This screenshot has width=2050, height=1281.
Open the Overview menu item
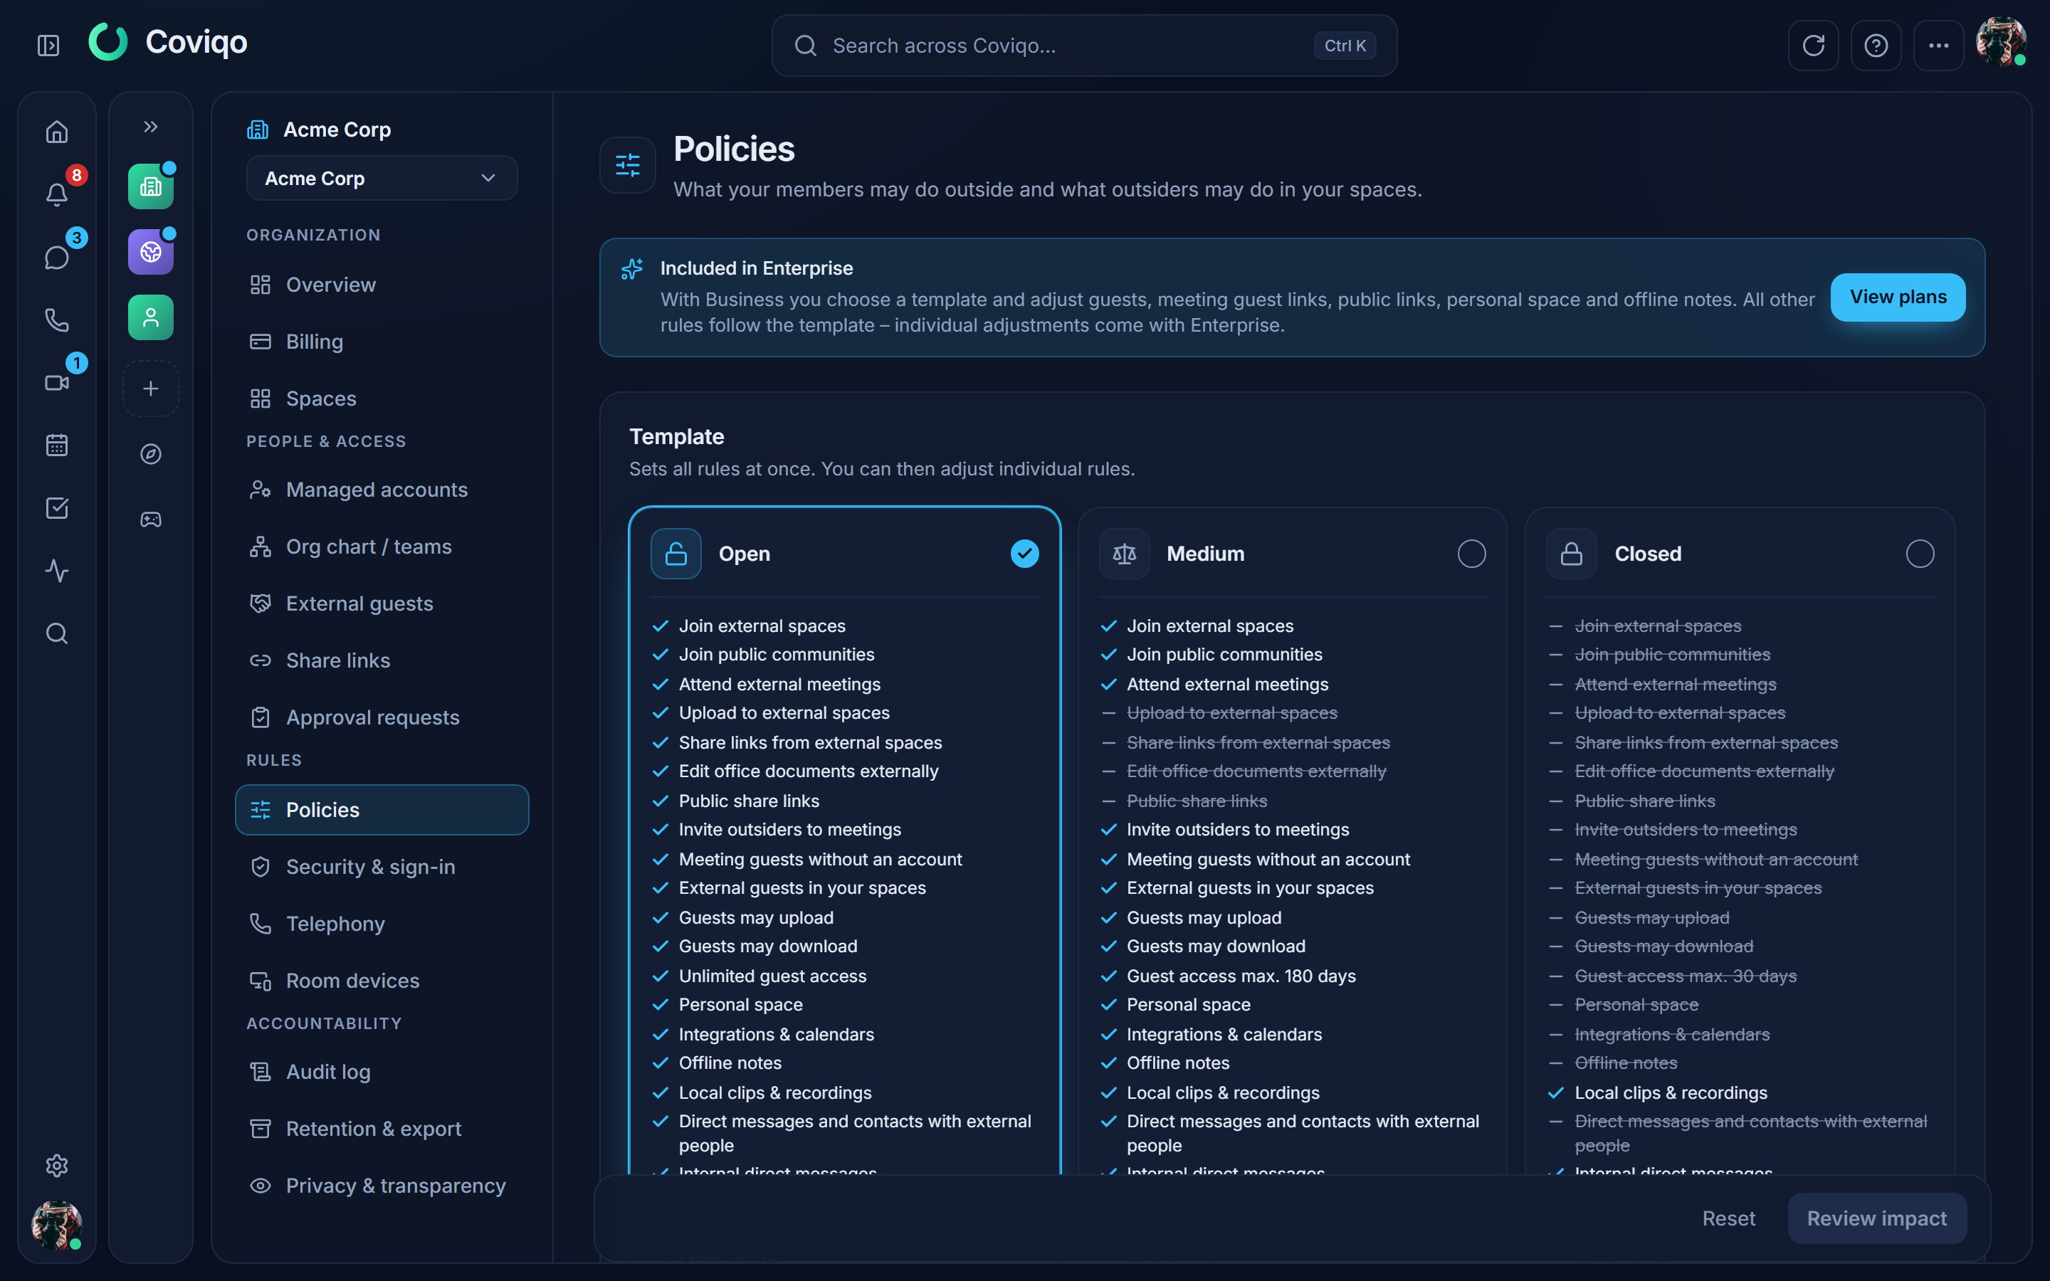click(382, 285)
